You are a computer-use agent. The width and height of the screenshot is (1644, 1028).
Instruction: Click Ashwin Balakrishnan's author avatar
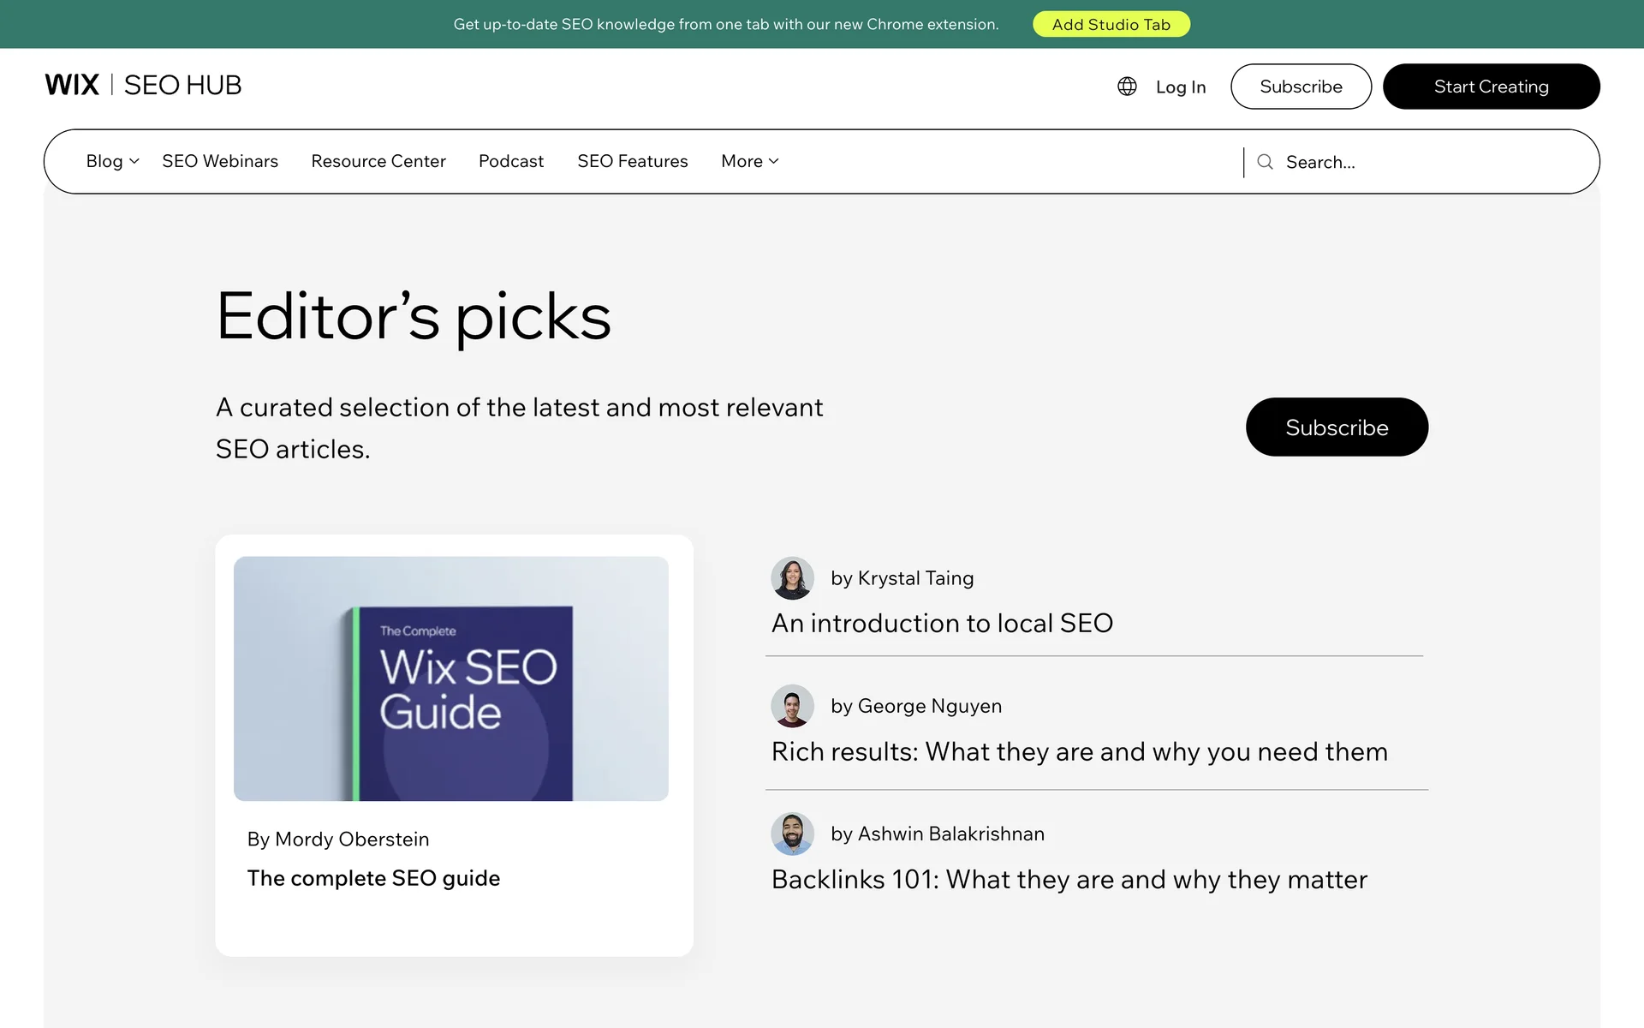792,834
